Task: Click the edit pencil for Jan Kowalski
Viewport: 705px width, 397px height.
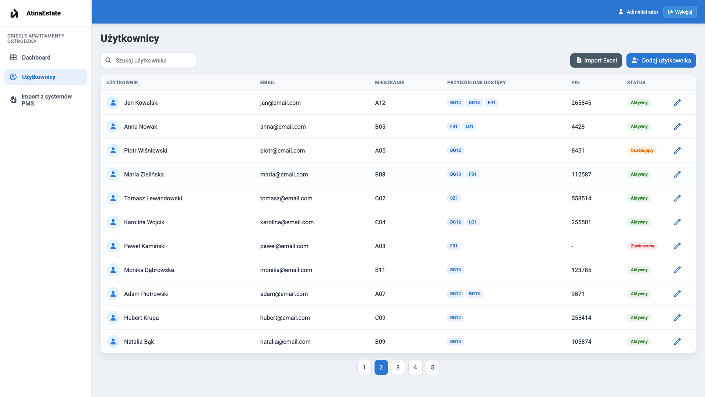Action: [x=677, y=103]
